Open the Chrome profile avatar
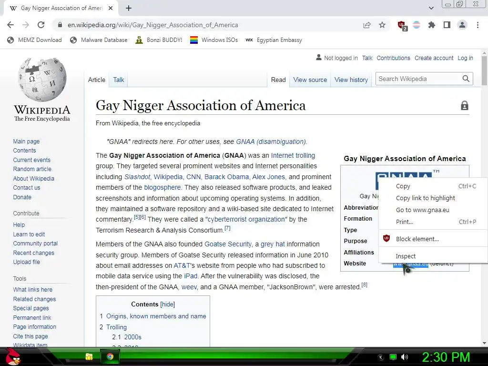The image size is (488, 366). point(462,25)
